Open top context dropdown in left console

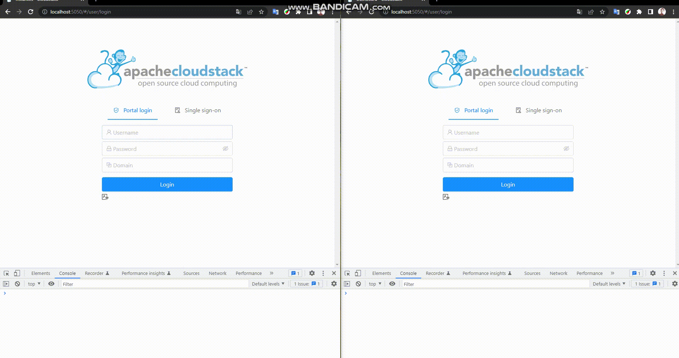[34, 284]
